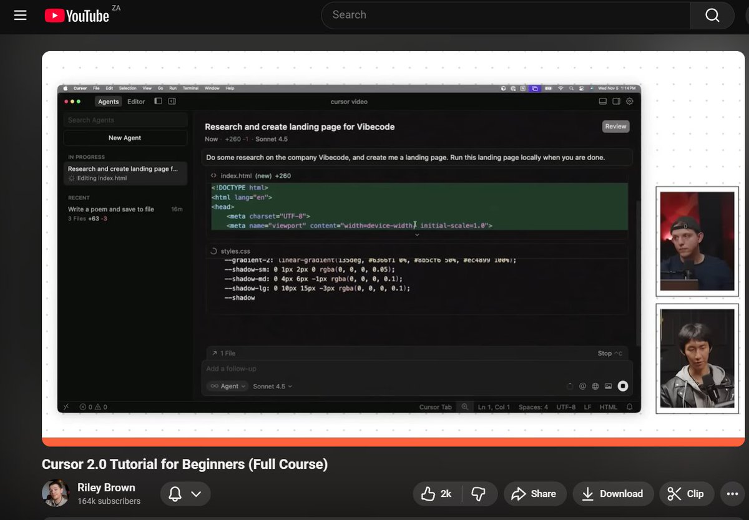Image resolution: width=749 pixels, height=520 pixels.
Task: Expand the 1 File changes row
Action: [223, 353]
